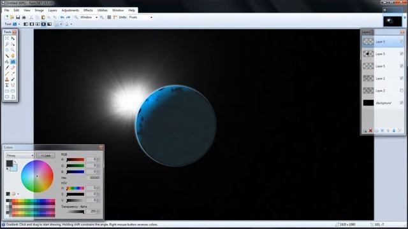
Task: Click the red R slider in Colors
Action: [75, 160]
